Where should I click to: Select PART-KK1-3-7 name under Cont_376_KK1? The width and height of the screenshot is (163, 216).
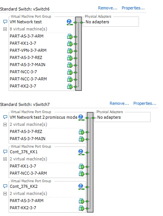(23, 166)
